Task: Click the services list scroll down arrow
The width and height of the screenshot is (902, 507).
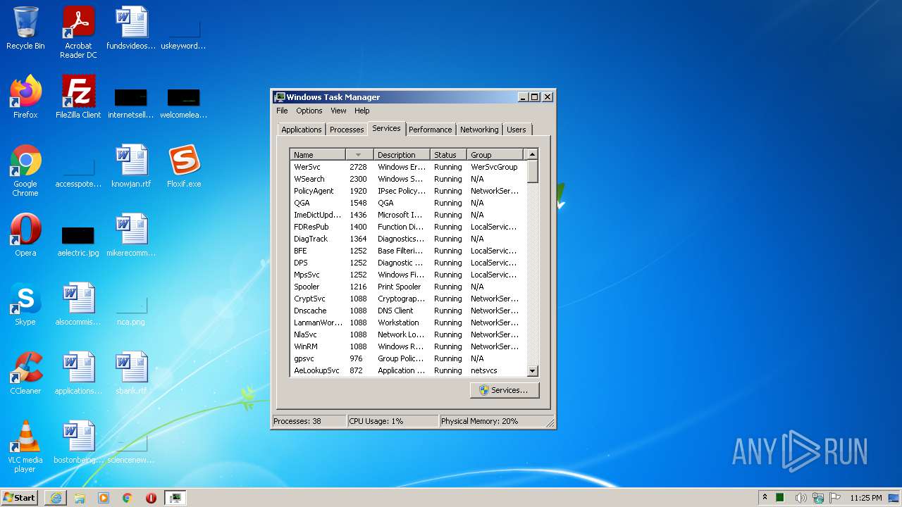Action: [x=532, y=371]
